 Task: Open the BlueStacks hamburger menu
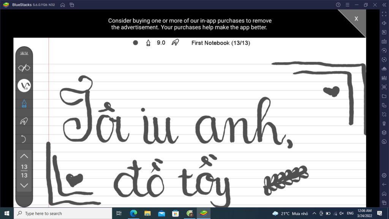[347, 5]
